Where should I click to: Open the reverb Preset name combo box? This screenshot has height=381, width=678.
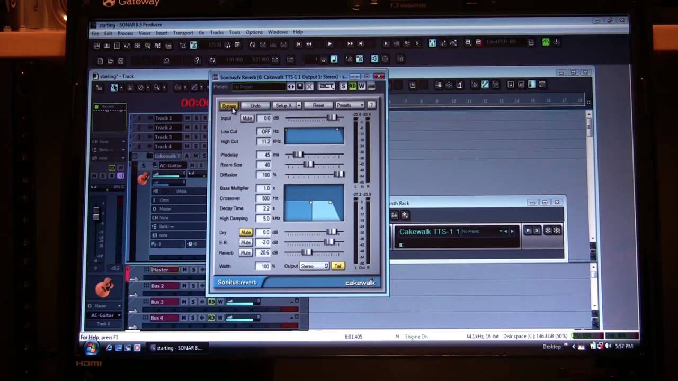coord(258,87)
